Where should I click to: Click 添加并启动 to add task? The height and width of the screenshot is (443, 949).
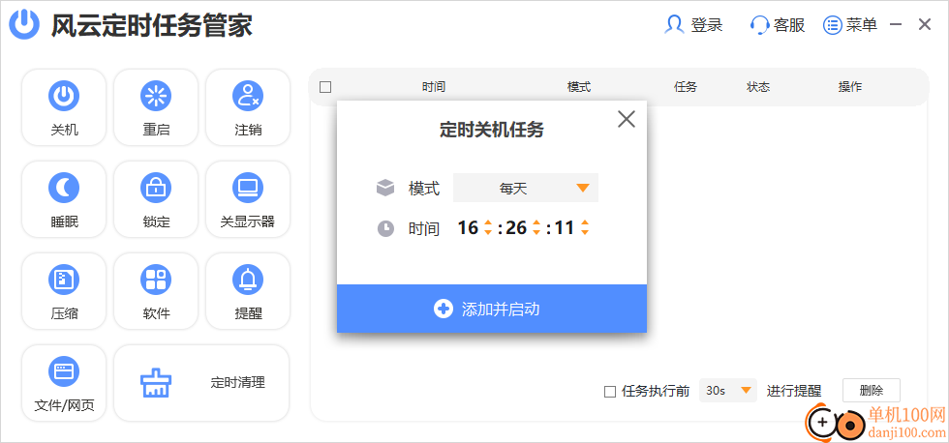[492, 309]
